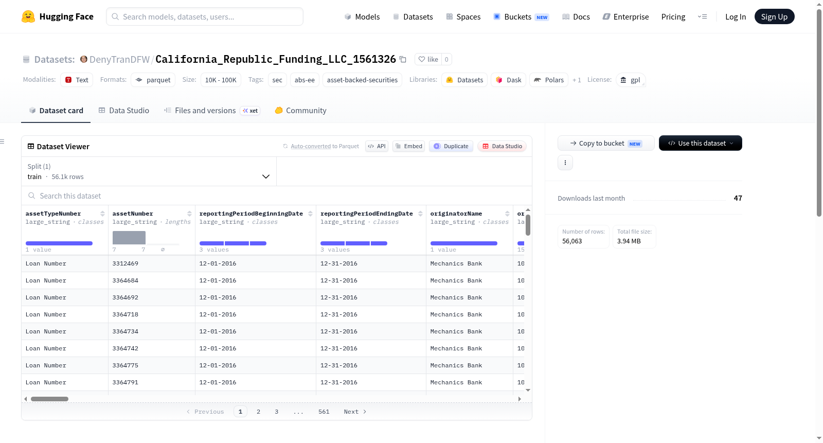Click the abs-ee tag
Viewport: 823px width, 443px height.
click(305, 80)
